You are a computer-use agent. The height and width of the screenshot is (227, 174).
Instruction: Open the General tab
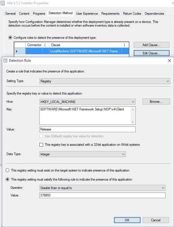[x=10, y=14]
